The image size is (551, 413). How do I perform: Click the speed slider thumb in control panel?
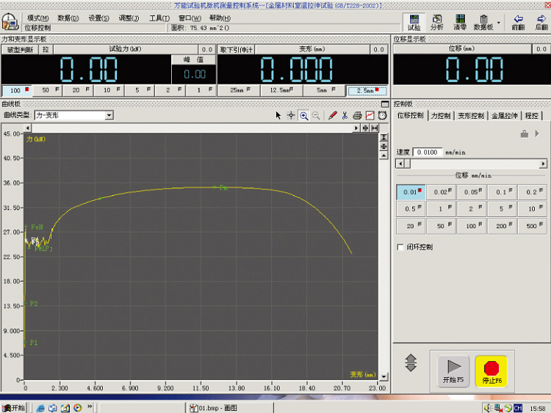[x=407, y=164]
